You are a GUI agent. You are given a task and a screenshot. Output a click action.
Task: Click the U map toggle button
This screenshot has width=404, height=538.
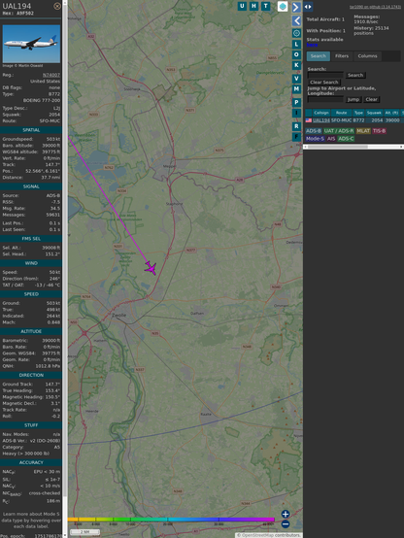(242, 6)
